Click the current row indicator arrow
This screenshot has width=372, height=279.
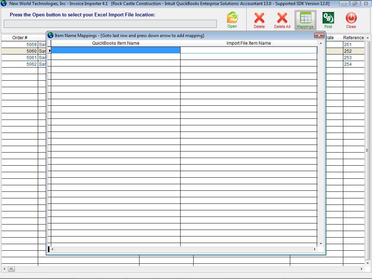(x=49, y=50)
